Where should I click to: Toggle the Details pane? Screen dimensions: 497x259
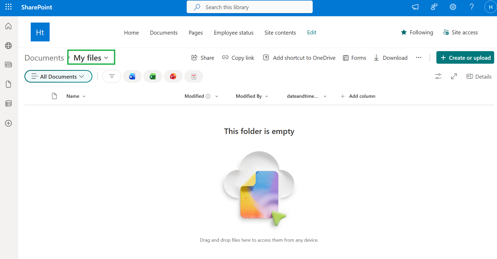479,77
